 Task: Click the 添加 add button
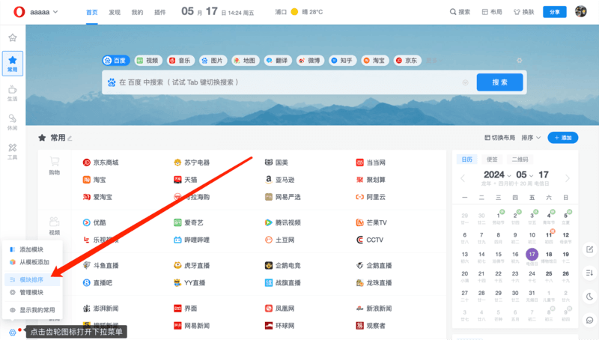point(563,138)
